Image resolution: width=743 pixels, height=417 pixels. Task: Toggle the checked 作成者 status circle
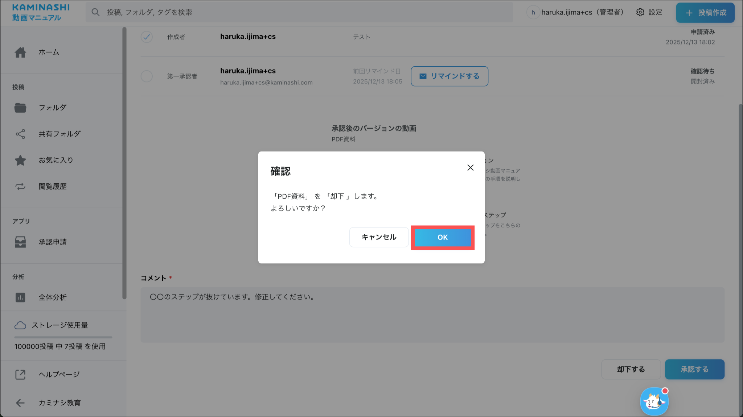[x=147, y=37]
